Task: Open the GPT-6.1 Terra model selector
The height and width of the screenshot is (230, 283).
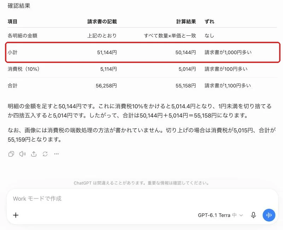Action: pos(220,215)
